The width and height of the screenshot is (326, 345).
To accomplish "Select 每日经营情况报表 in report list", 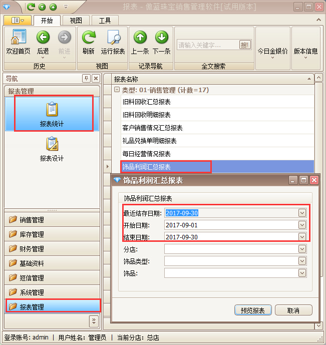I will pos(146,154).
